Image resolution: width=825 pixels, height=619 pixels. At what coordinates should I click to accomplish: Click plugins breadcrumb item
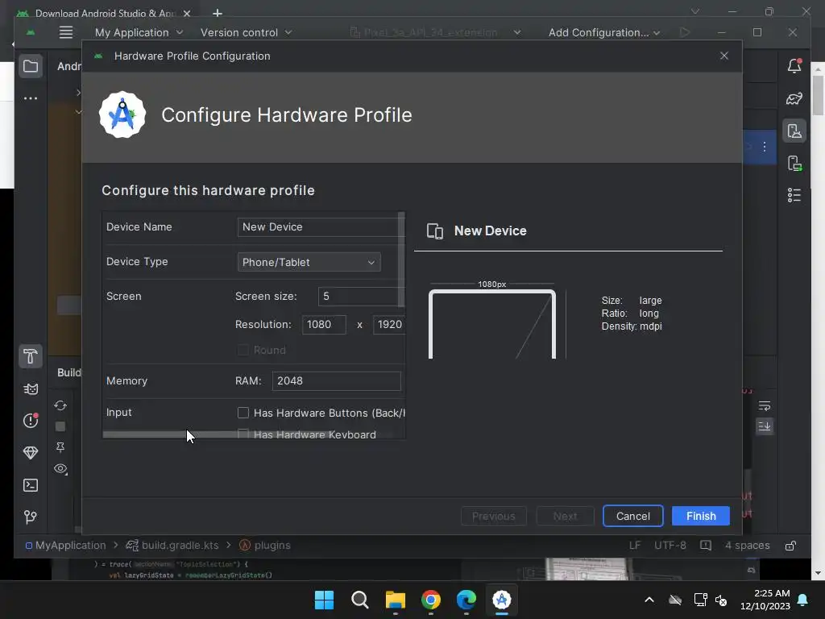264,546
